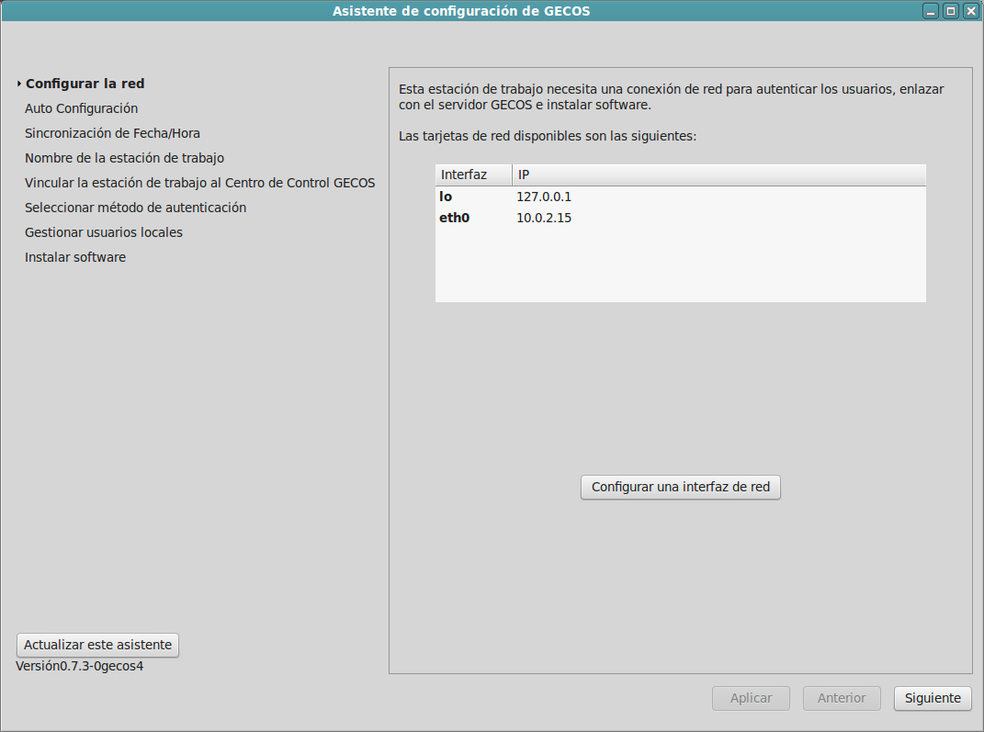This screenshot has width=984, height=732.
Task: Click the 'Siguiente' button
Action: pyautogui.click(x=932, y=698)
